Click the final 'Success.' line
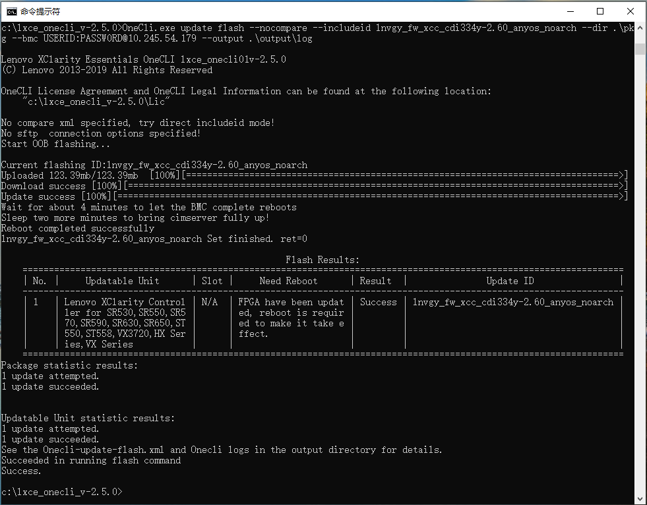This screenshot has width=647, height=505. point(21,471)
